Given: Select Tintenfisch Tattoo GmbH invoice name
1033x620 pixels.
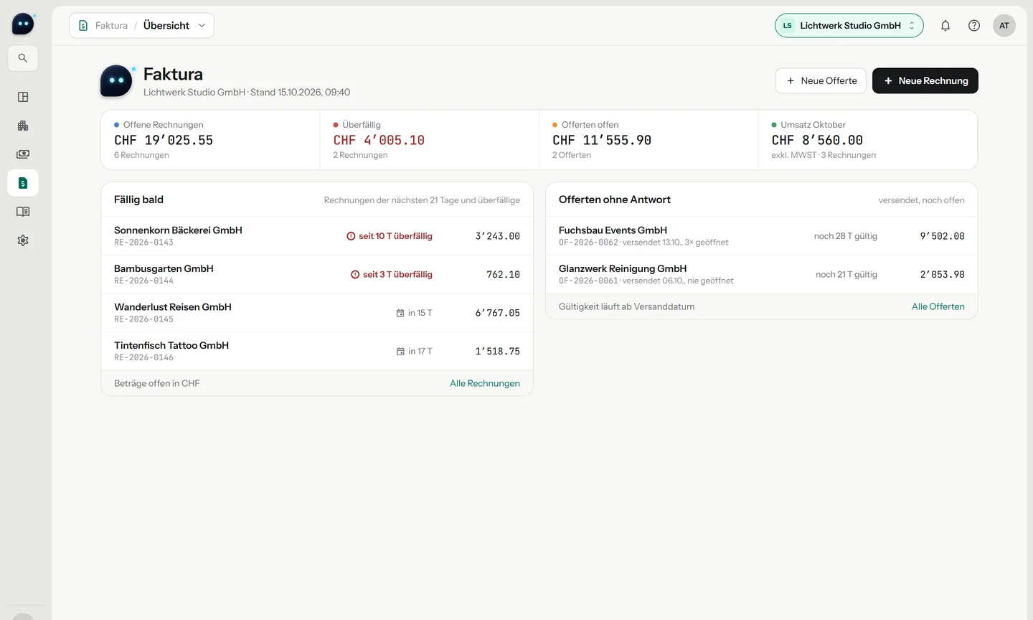Looking at the screenshot, I should [x=171, y=346].
